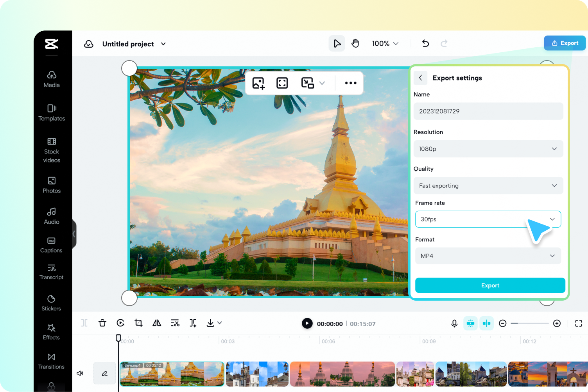Open the 100% zoom level menu
Viewport: 588px width, 392px height.
(x=385, y=43)
